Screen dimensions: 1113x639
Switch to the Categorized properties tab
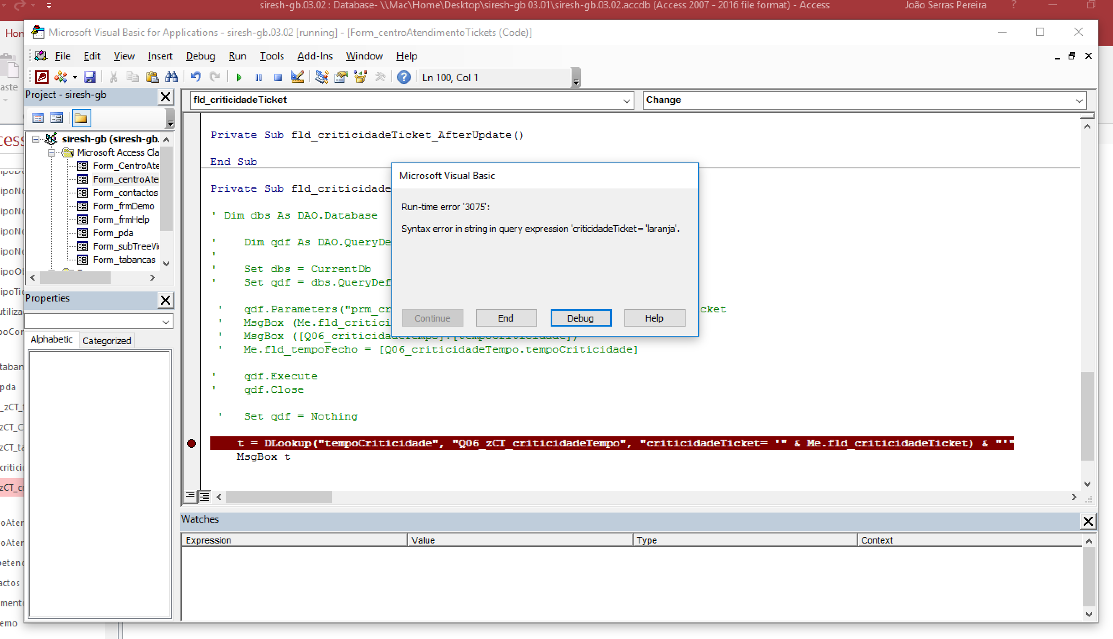coord(107,340)
